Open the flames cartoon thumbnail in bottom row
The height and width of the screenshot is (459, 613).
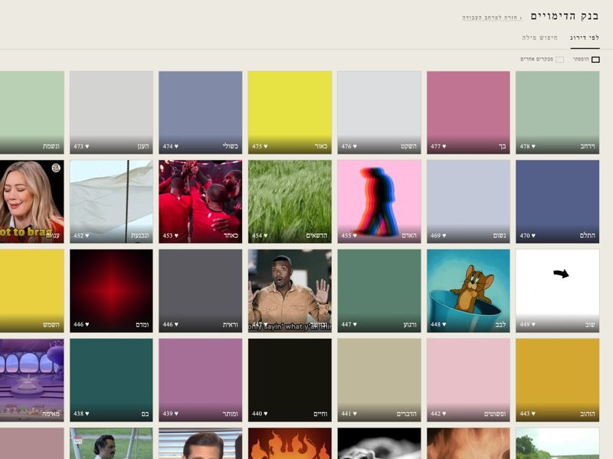(x=290, y=444)
